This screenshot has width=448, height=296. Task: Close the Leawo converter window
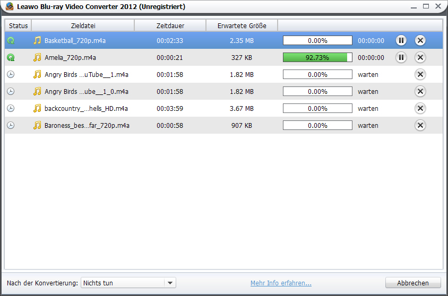click(x=438, y=6)
